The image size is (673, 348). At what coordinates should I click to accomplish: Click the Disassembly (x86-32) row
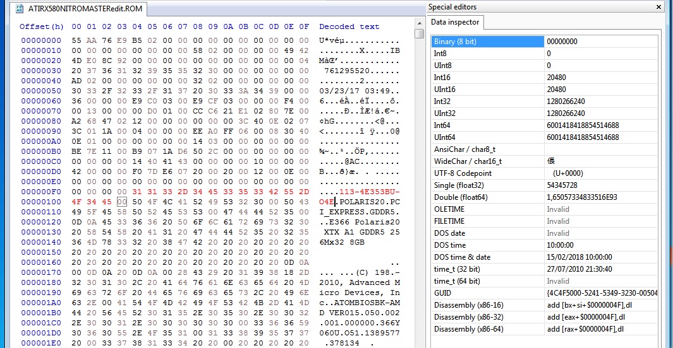[x=544, y=317]
